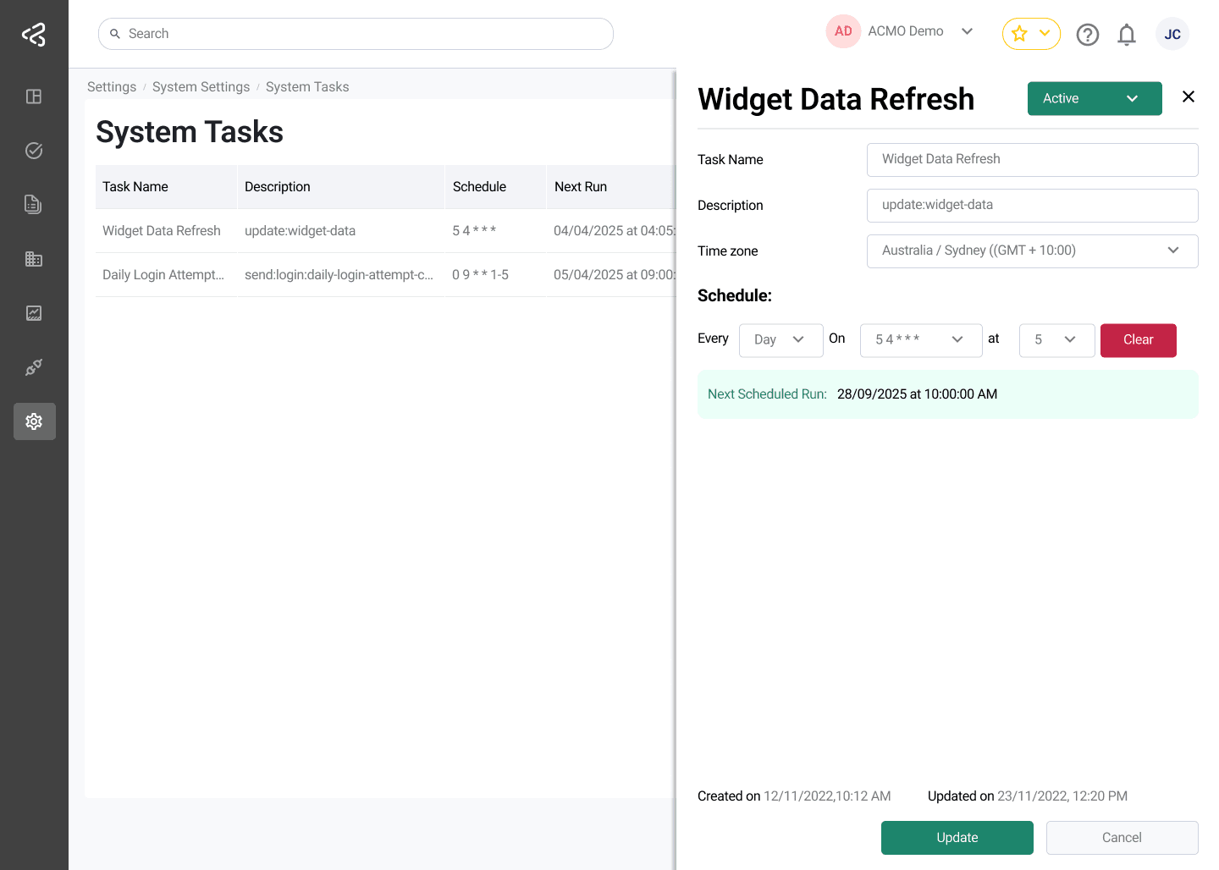Open Help via the question mark icon
Image resolution: width=1219 pixels, height=870 pixels.
coord(1088,35)
